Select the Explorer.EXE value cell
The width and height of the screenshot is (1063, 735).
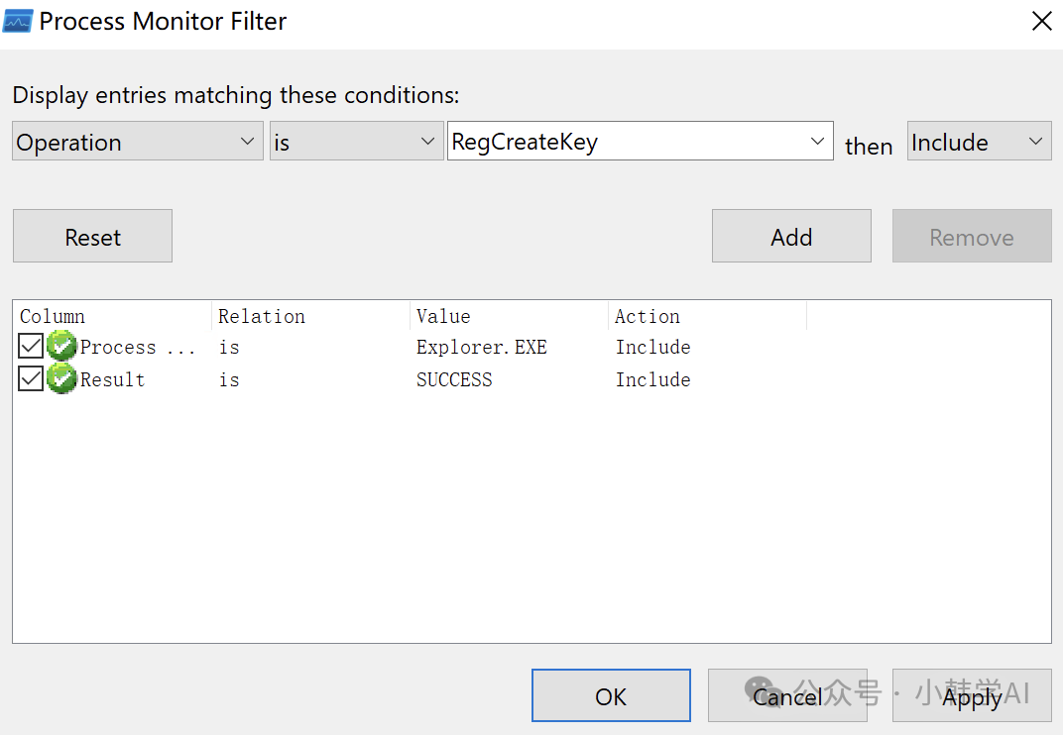[x=482, y=347]
